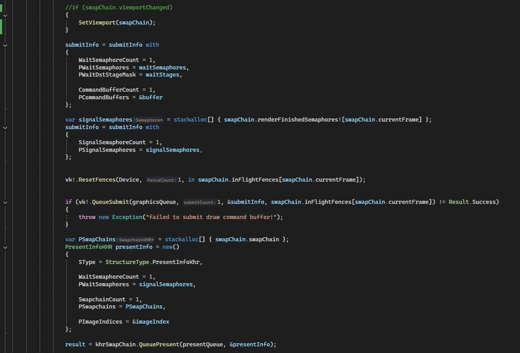The height and width of the screenshot is (353, 520).
Task: Click WaitSemaphoreCount in first submitInfo block
Action: click(109, 60)
